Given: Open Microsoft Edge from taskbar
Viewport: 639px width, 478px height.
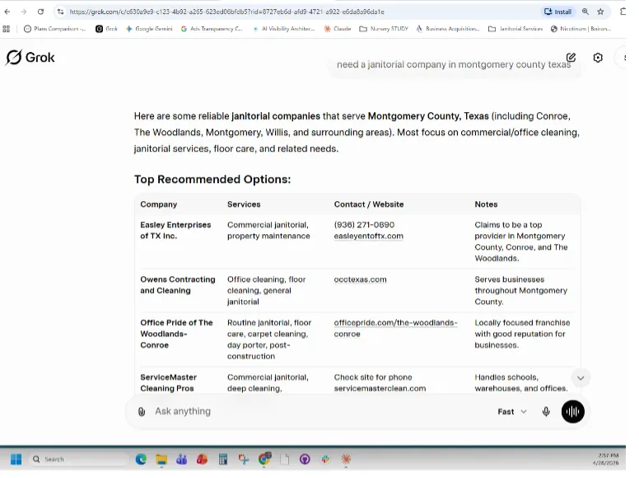Looking at the screenshot, I should [141, 460].
